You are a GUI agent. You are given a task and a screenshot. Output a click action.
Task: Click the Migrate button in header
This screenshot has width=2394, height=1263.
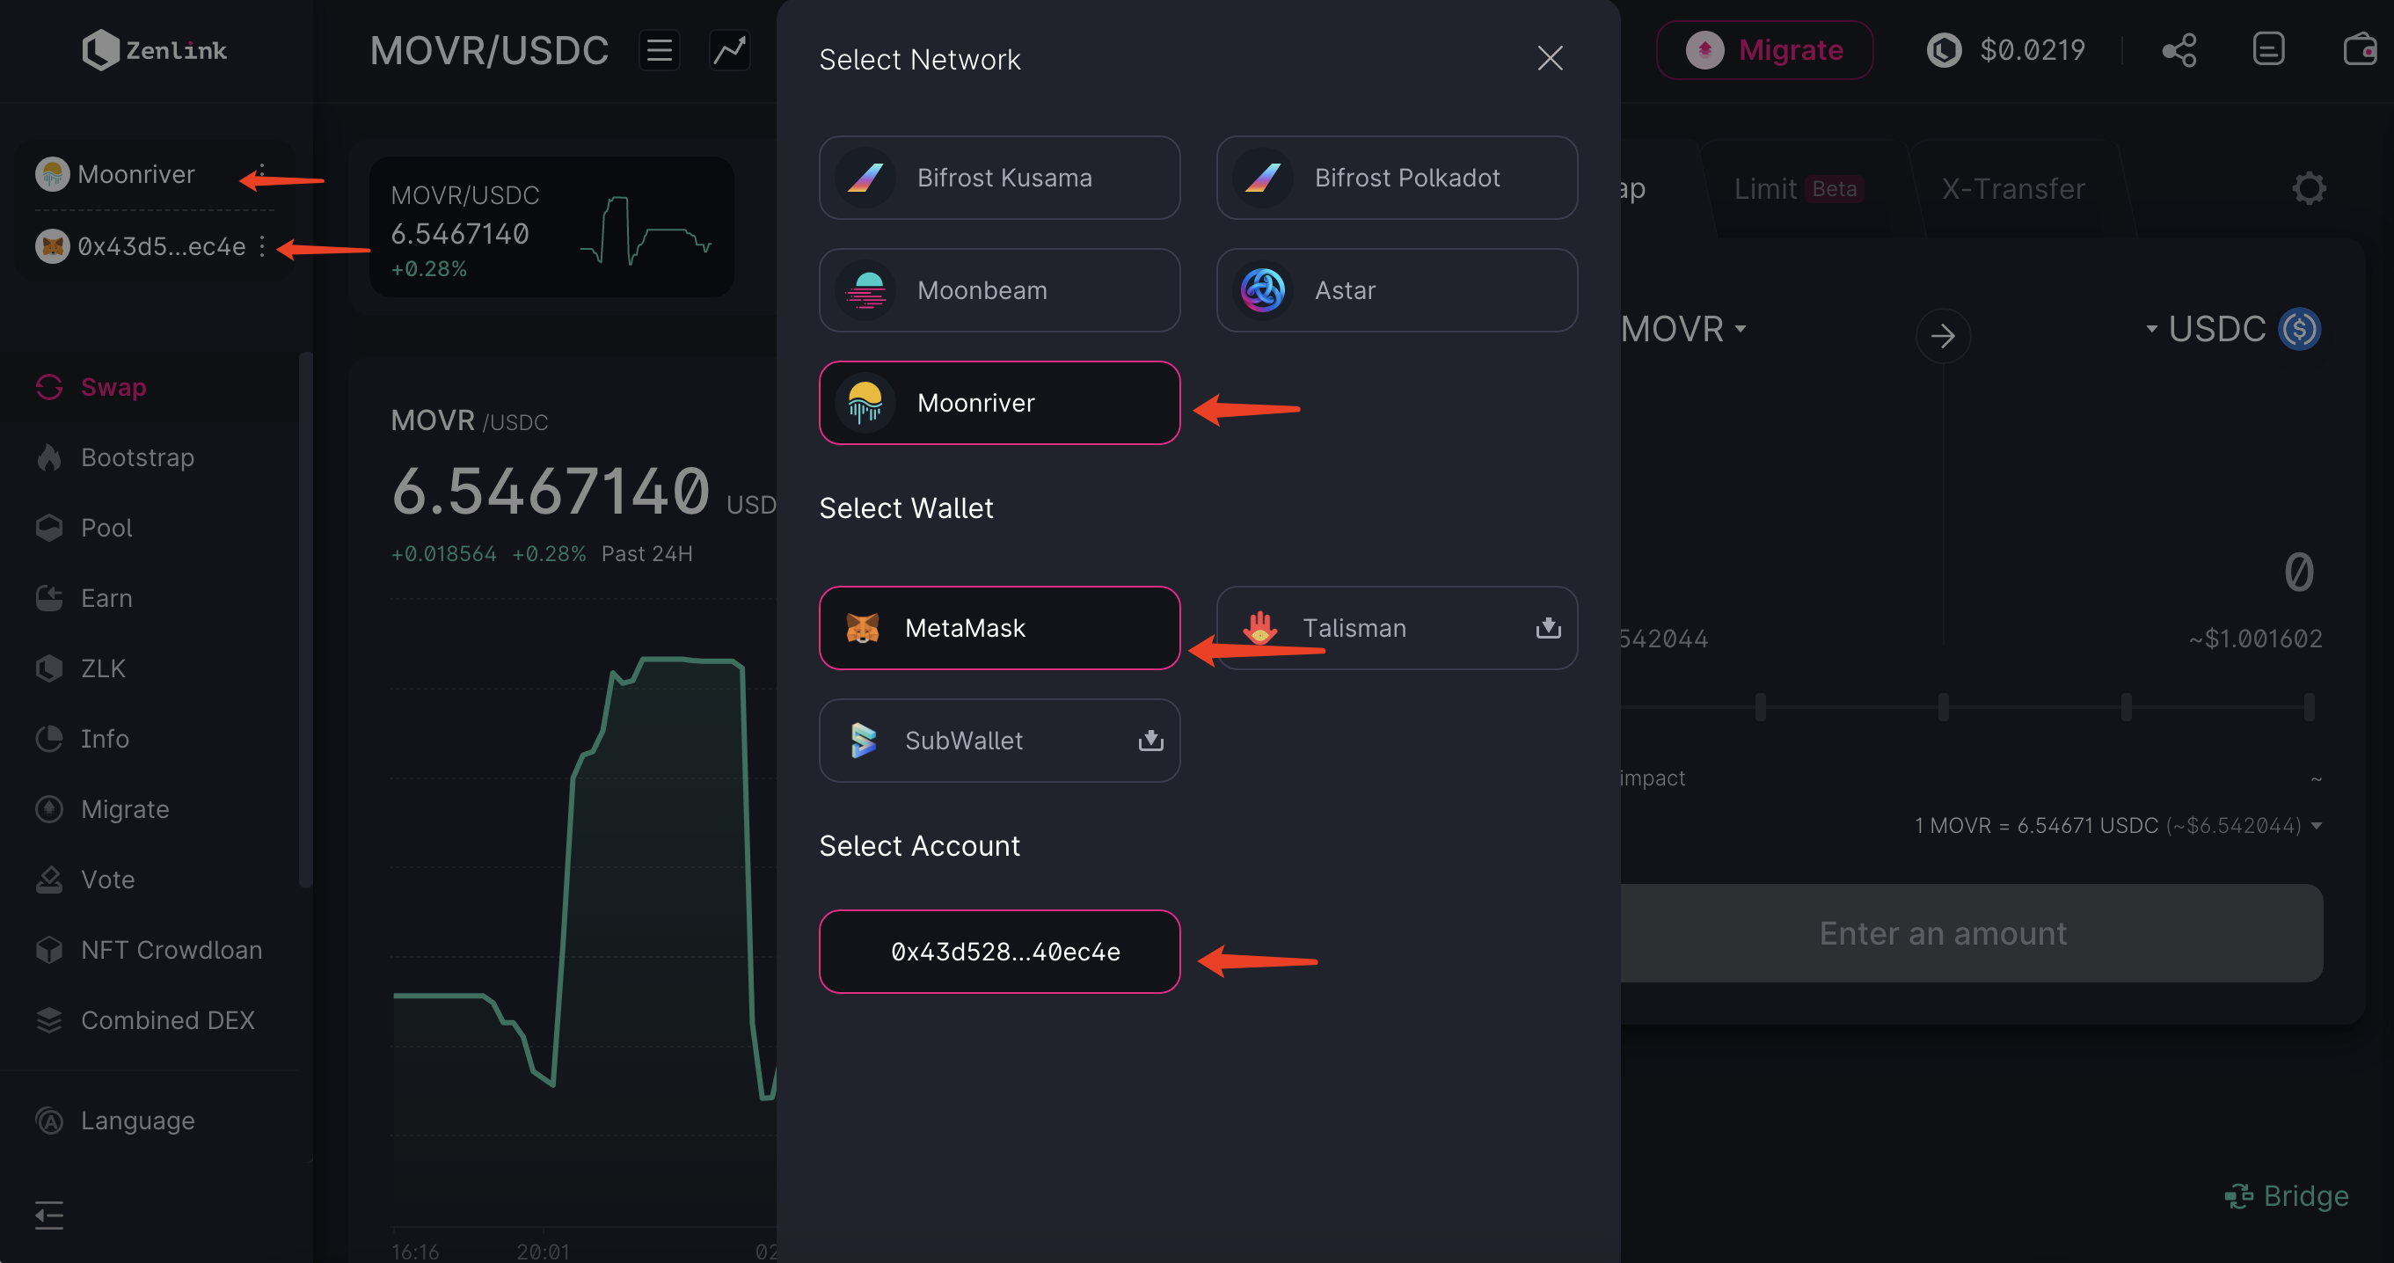click(x=1764, y=50)
